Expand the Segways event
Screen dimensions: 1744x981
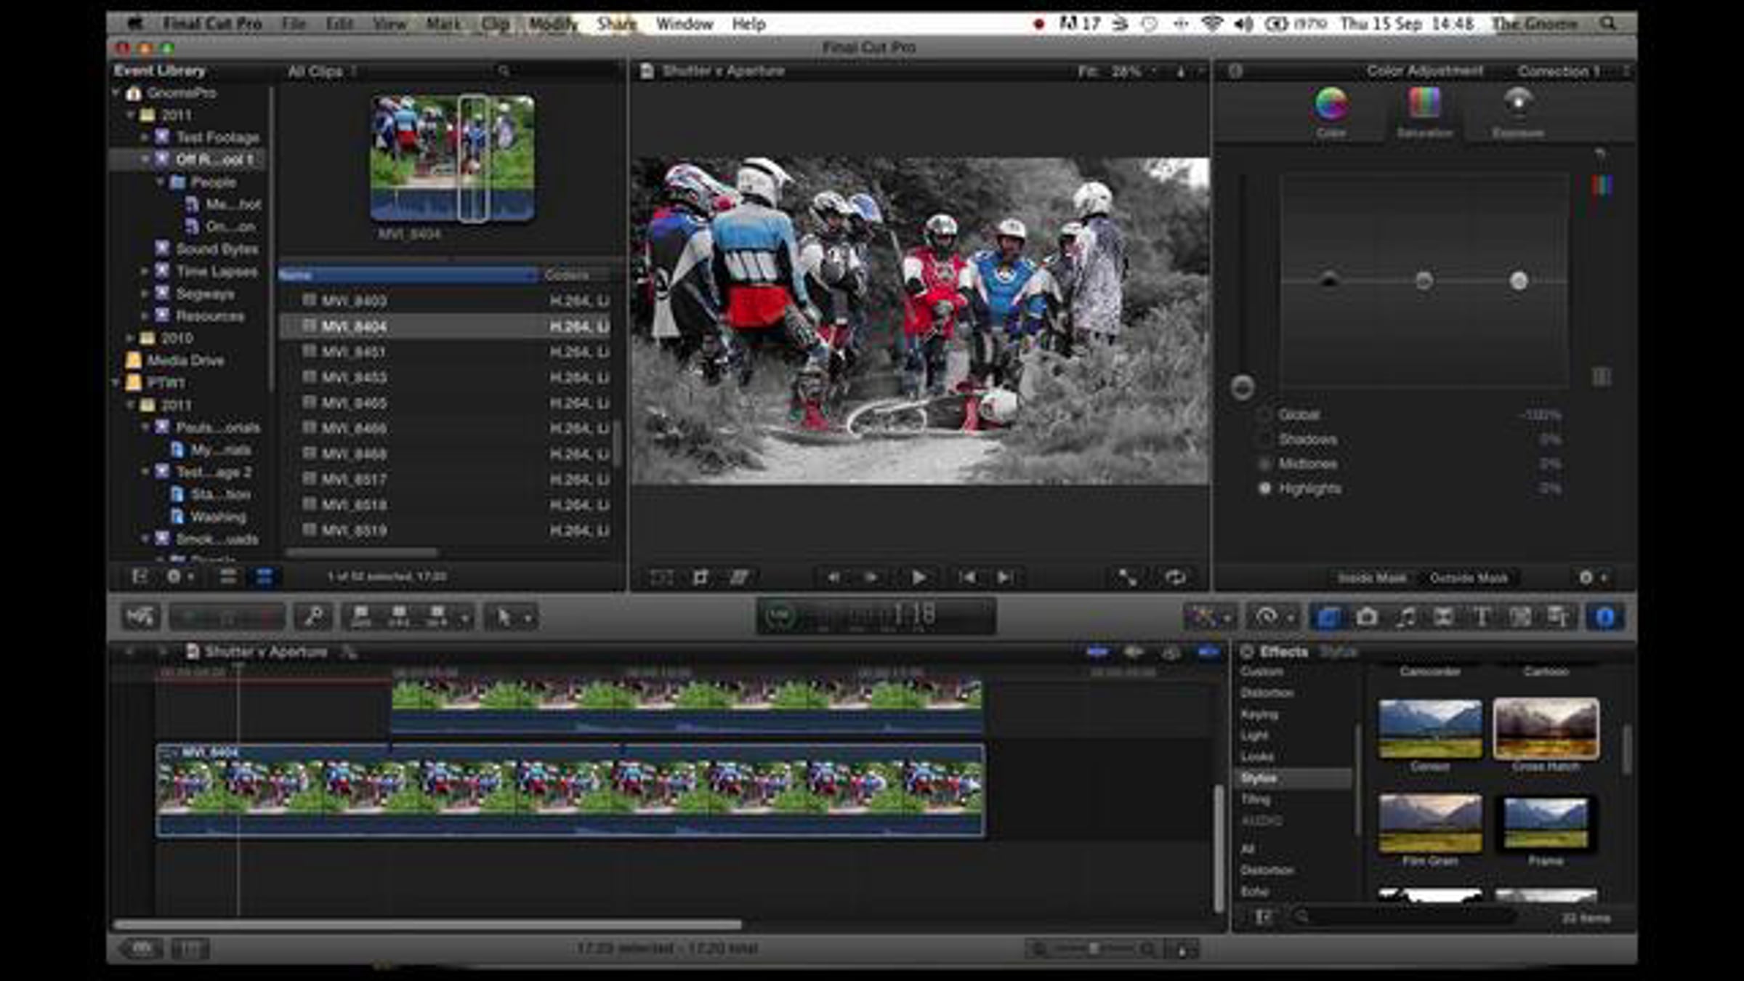tap(145, 294)
